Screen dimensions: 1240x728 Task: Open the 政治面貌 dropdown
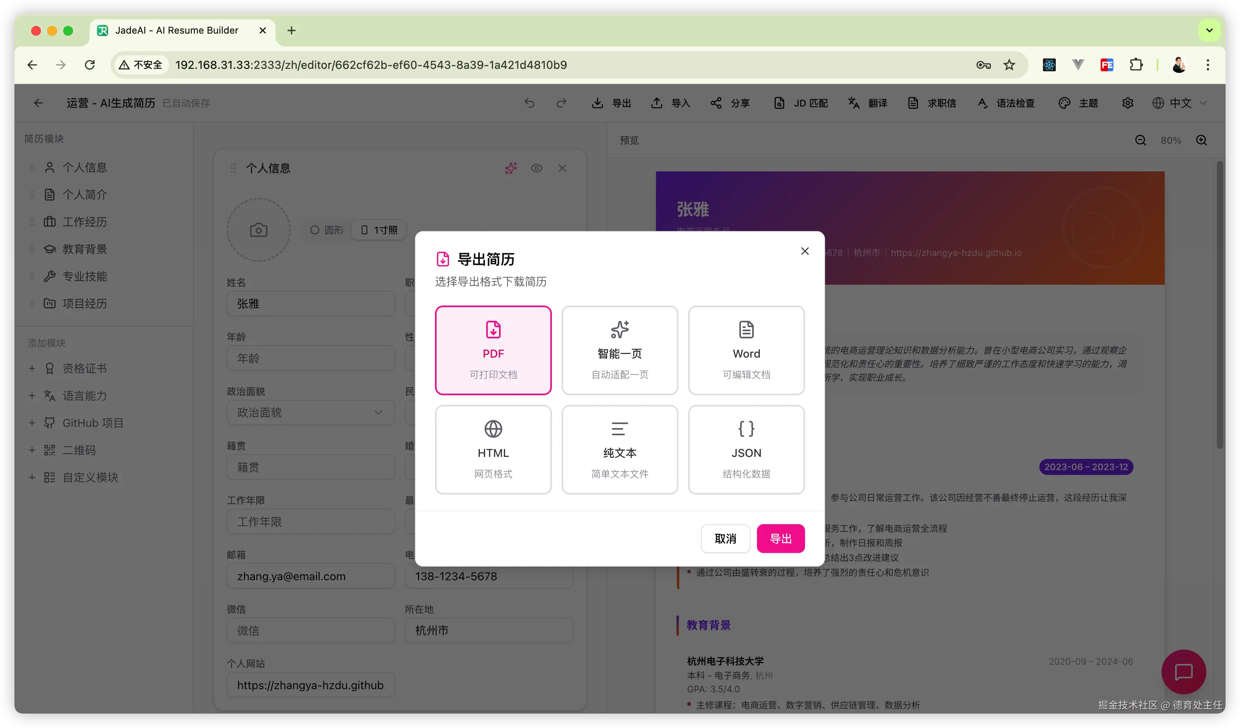point(310,412)
